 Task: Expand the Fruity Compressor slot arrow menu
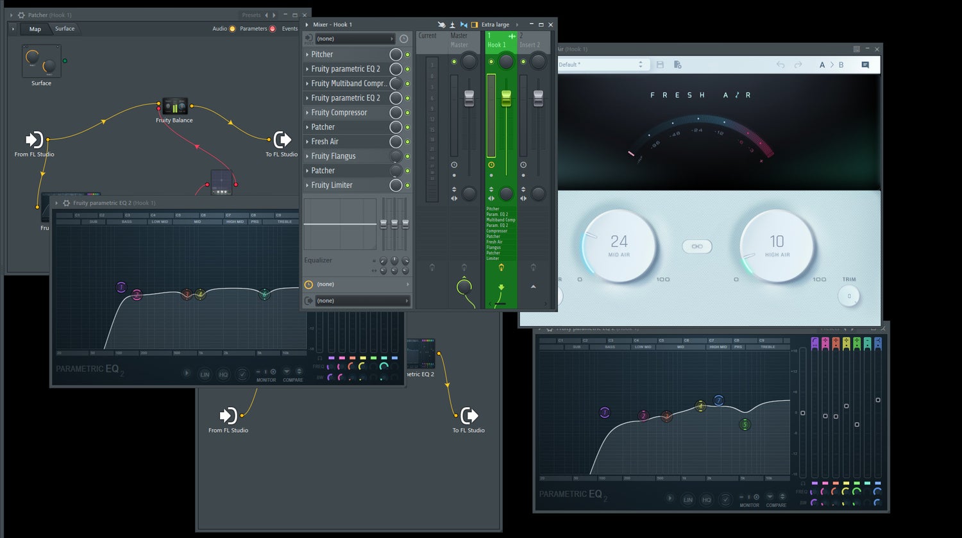(307, 113)
